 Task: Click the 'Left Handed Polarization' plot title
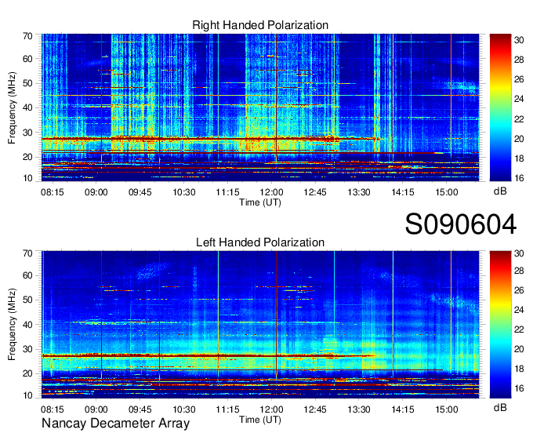pyautogui.click(x=260, y=242)
